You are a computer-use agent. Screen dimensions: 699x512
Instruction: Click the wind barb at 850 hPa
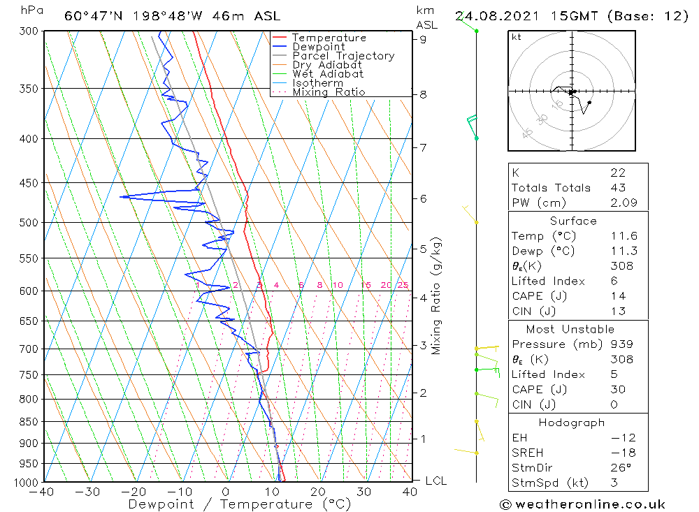[480, 431]
